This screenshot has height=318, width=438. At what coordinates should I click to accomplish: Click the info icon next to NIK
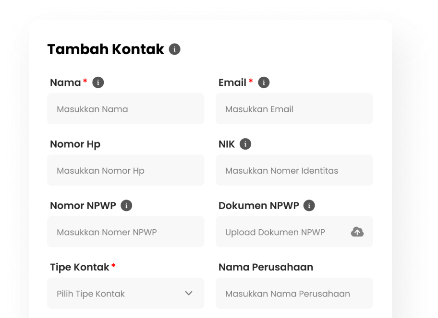tap(245, 144)
